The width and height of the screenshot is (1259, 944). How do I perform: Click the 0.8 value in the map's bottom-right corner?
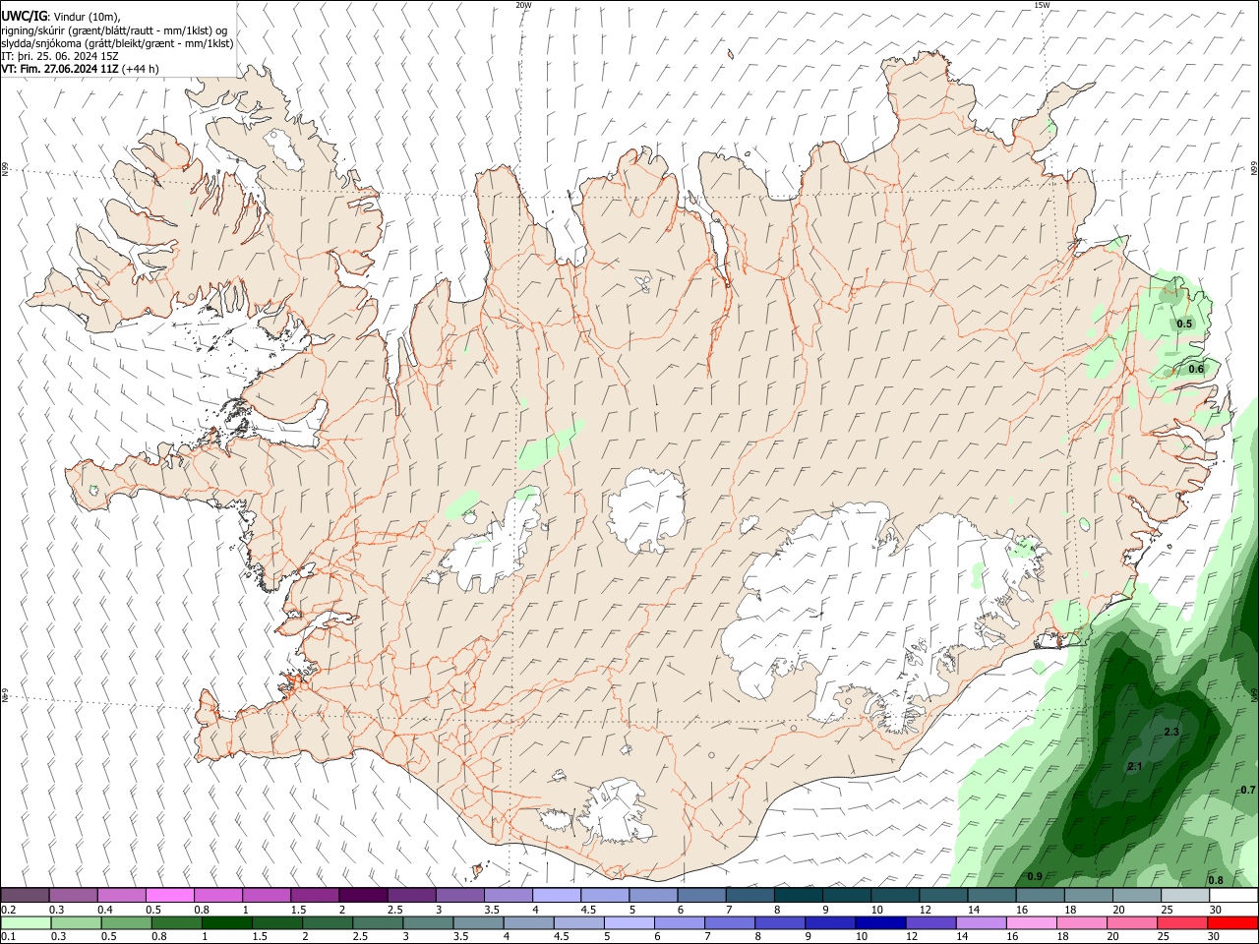(x=1216, y=880)
